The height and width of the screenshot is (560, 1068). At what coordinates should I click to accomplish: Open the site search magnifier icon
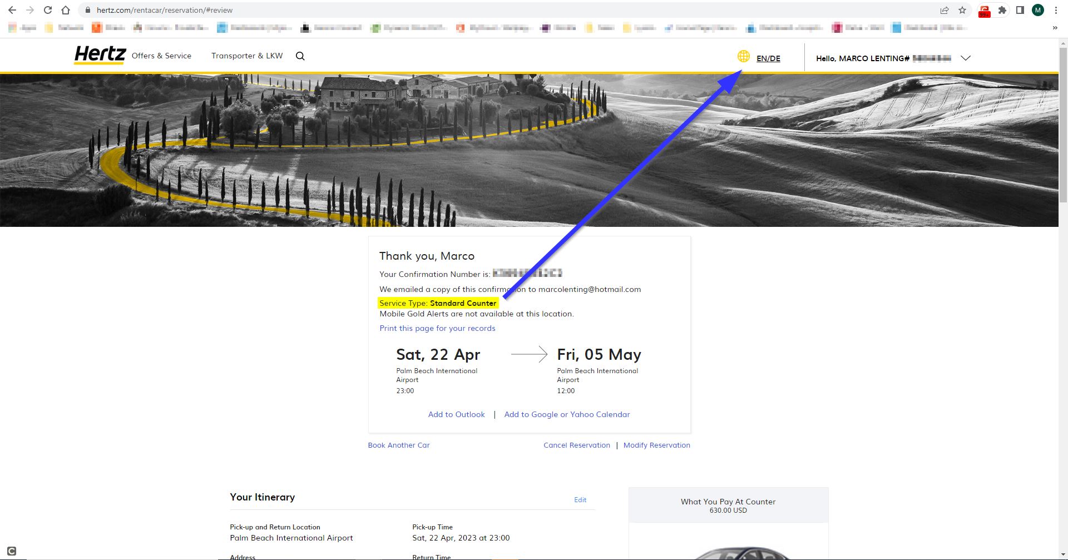(300, 56)
